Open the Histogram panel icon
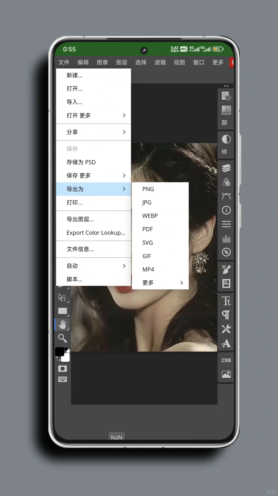The height and width of the screenshot is (496, 278). 226,238
